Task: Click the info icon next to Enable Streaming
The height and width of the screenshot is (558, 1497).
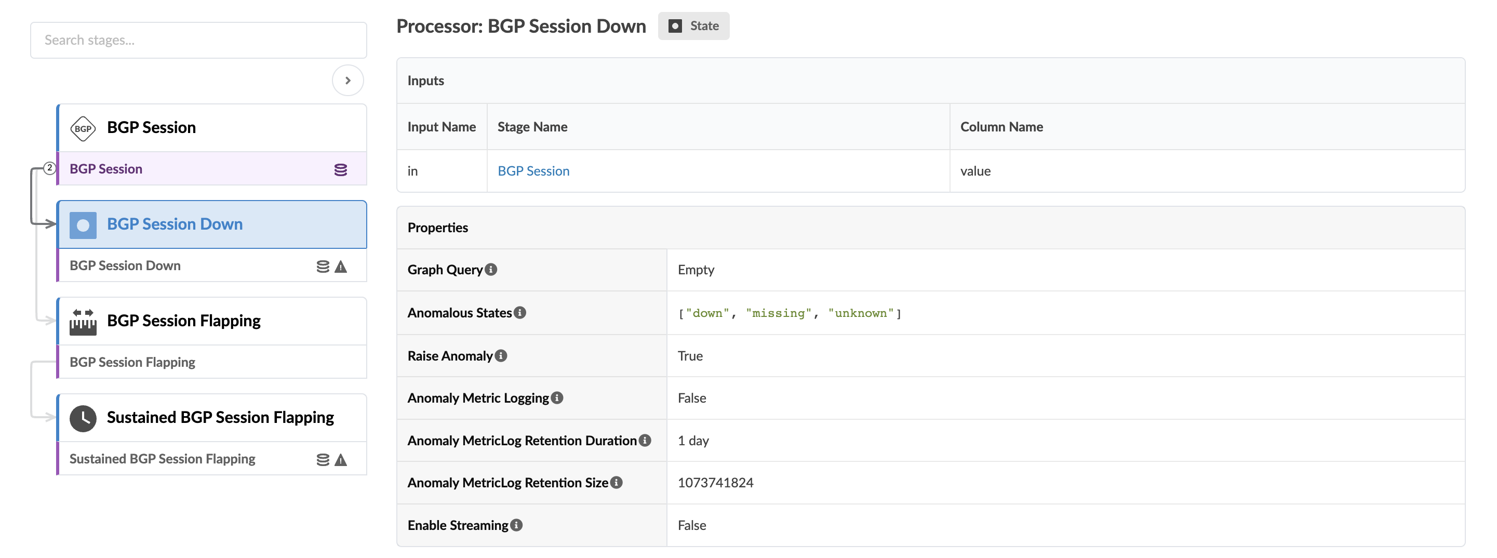Action: tap(516, 525)
